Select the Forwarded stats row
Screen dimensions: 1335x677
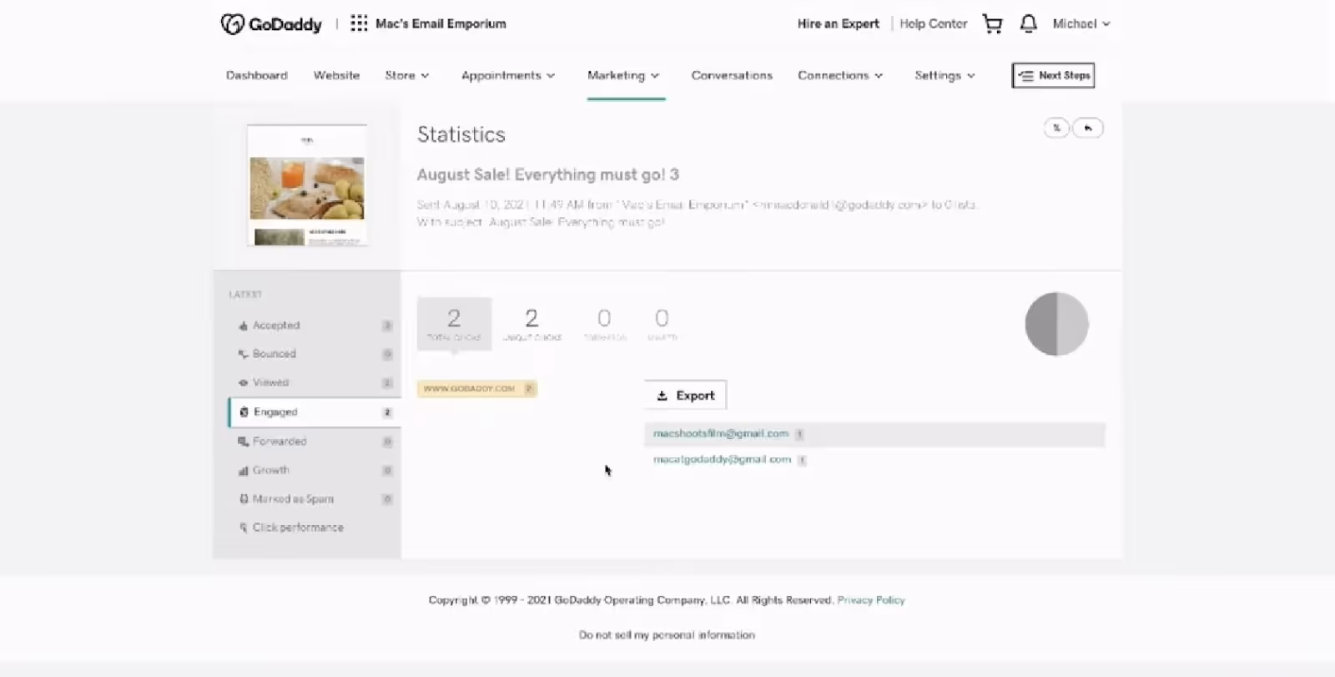[315, 442]
